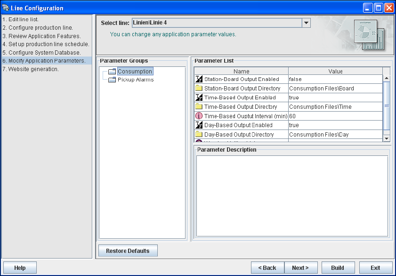Click the 'Consumption Files\Time' value cell
396x276 pixels.
pyautogui.click(x=335, y=106)
